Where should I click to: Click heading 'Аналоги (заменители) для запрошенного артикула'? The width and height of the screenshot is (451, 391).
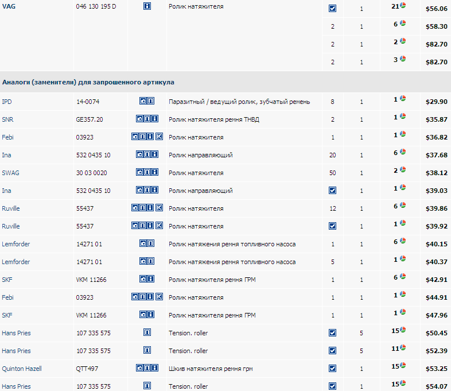point(88,82)
